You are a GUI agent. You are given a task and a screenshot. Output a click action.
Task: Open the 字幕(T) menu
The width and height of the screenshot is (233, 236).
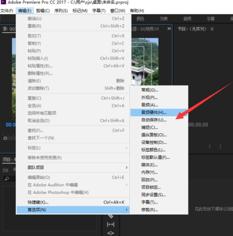coord(99,11)
